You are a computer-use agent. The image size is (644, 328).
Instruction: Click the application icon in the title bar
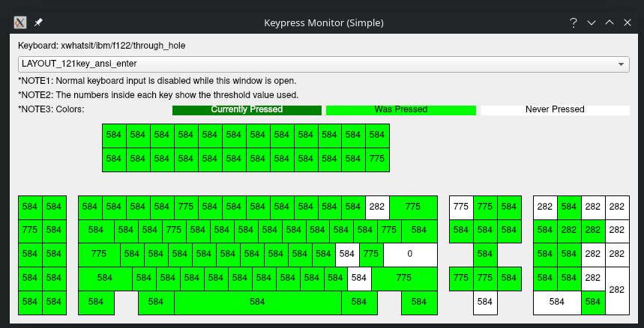[x=21, y=22]
